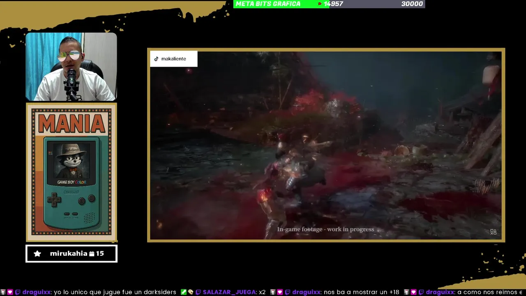Click the makaliente TikTok handle label
Viewport: 526px width, 296px height.
pos(174,59)
